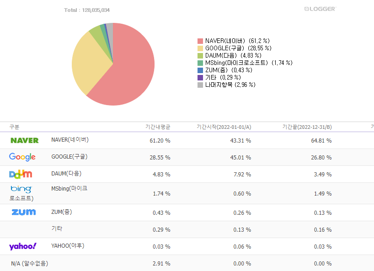Click DAUM period end value 3.49 %
This screenshot has width=374, height=271.
[323, 175]
